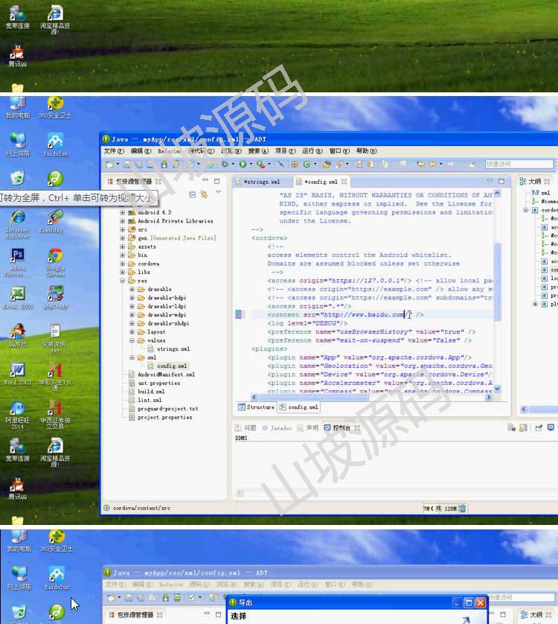Click the Print icon in undimmed ADT toolbar
Image resolution: width=558 pixels, height=624 pixels.
tap(150, 164)
